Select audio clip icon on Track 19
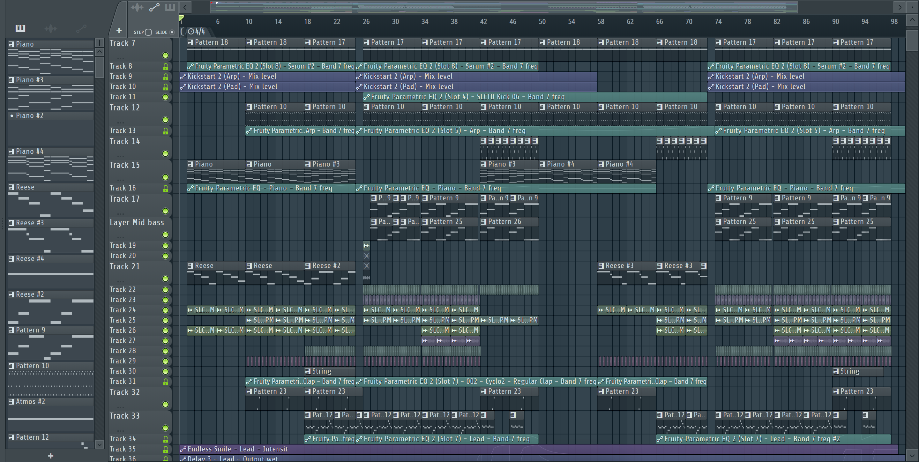Viewport: 919px width, 462px height. pos(366,245)
